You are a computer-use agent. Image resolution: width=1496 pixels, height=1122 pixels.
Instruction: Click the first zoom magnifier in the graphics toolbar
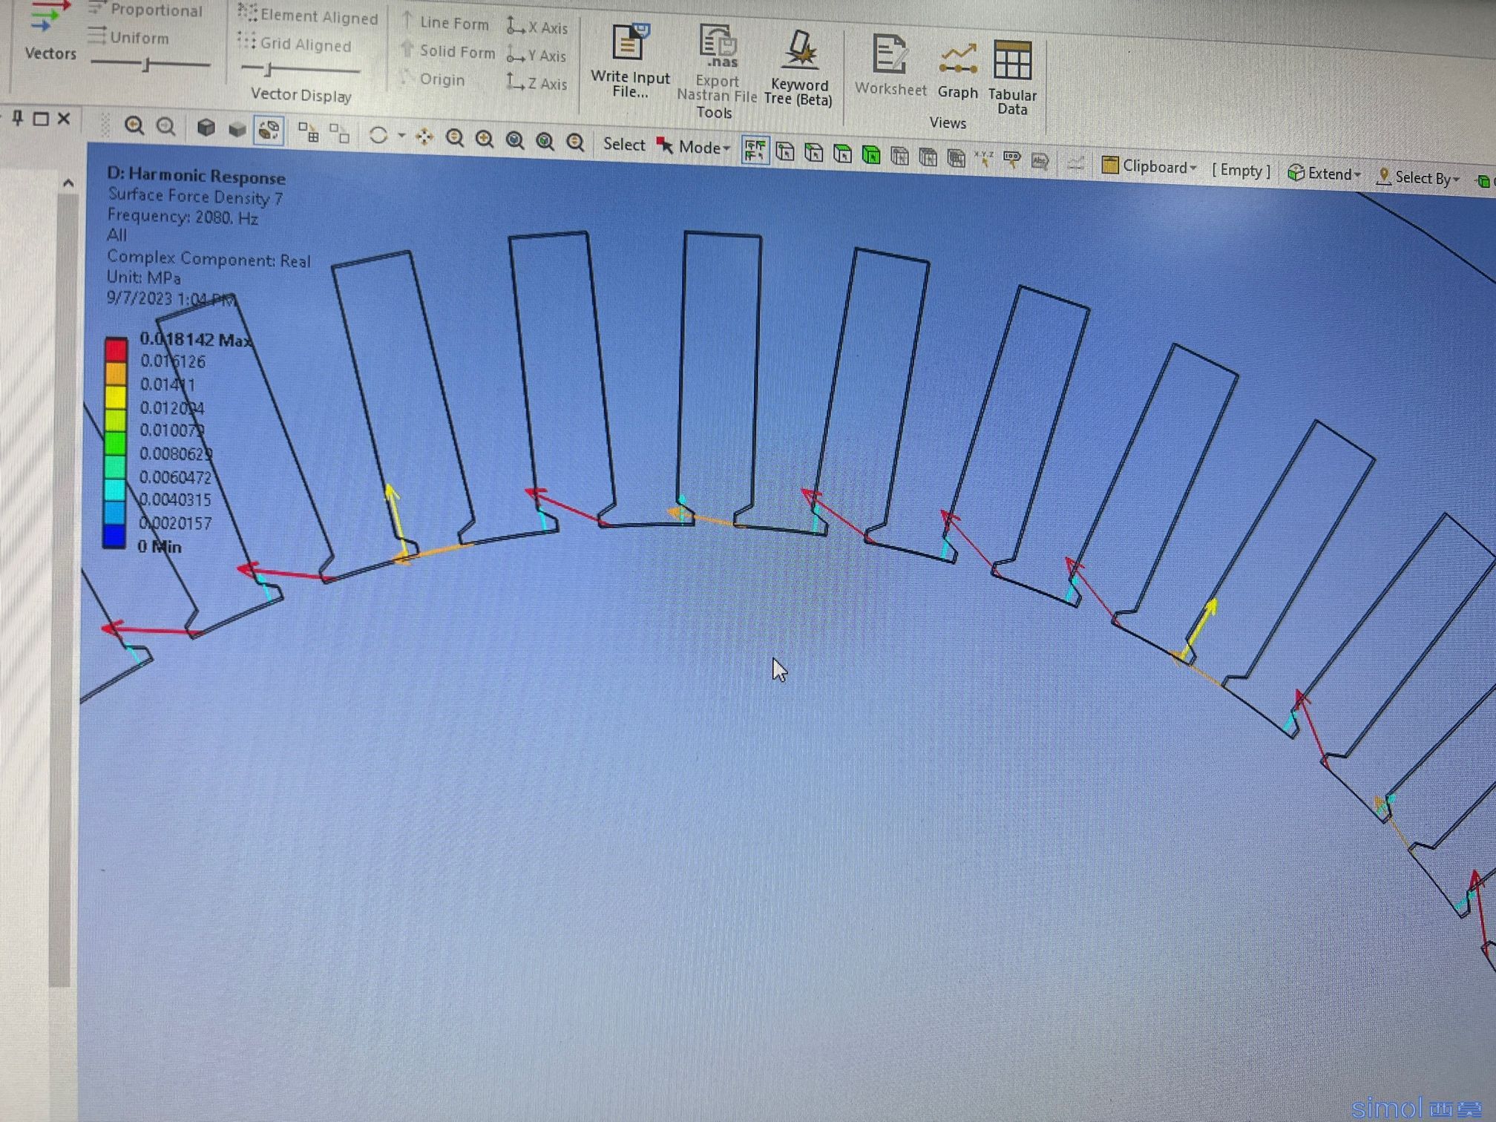pos(134,125)
